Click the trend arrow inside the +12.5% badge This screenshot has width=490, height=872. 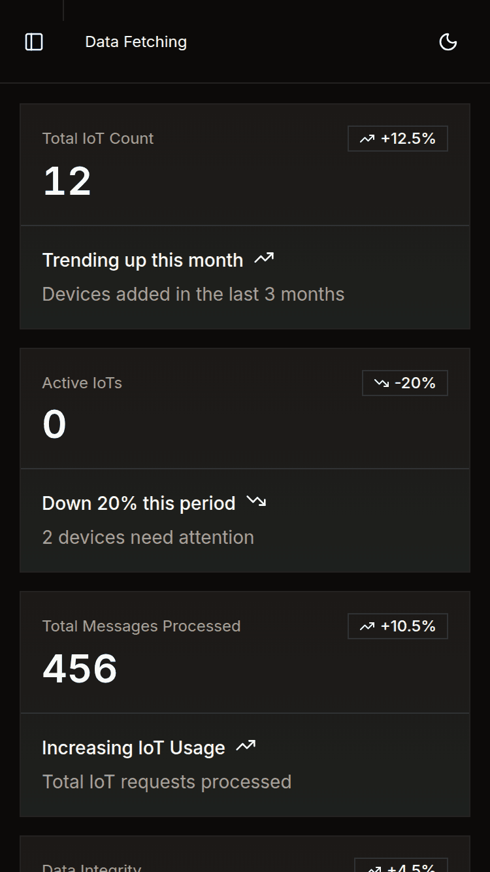[x=367, y=139]
